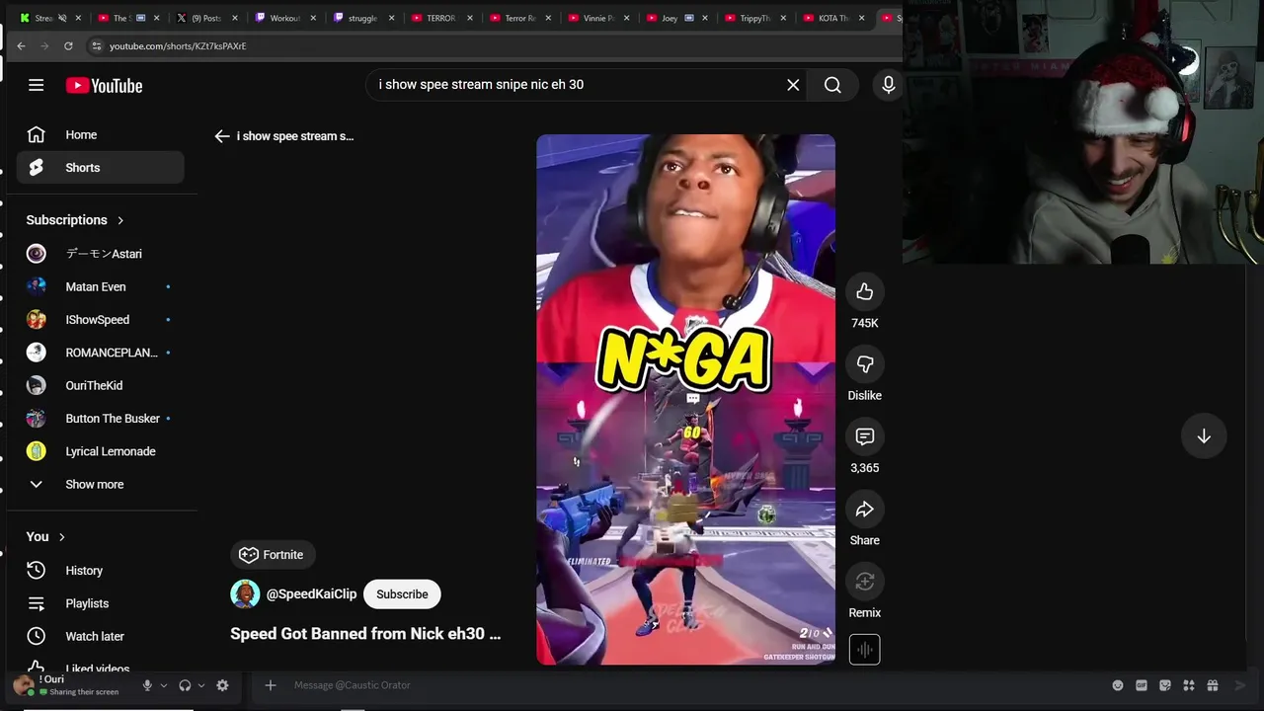Pause the Shorts video player
This screenshot has width=1264, height=711.
685,399
